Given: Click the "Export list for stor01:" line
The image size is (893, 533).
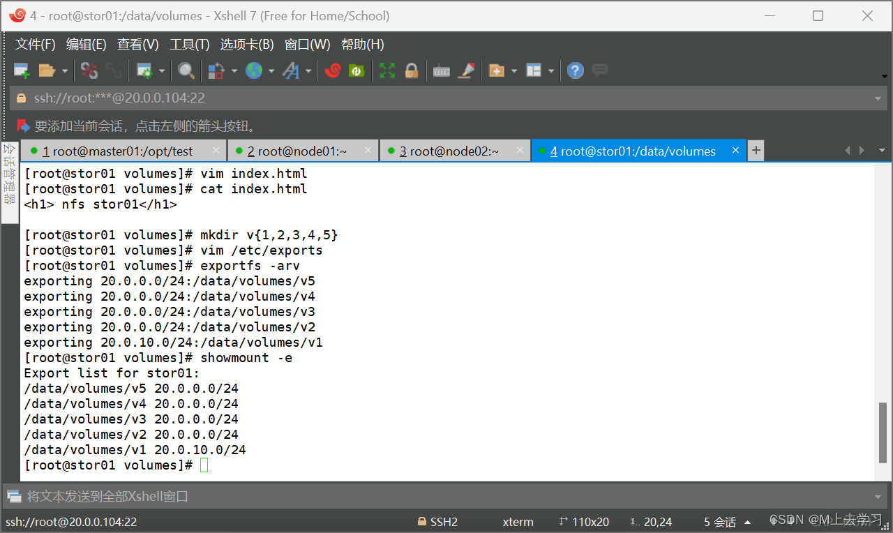Looking at the screenshot, I should [x=112, y=373].
